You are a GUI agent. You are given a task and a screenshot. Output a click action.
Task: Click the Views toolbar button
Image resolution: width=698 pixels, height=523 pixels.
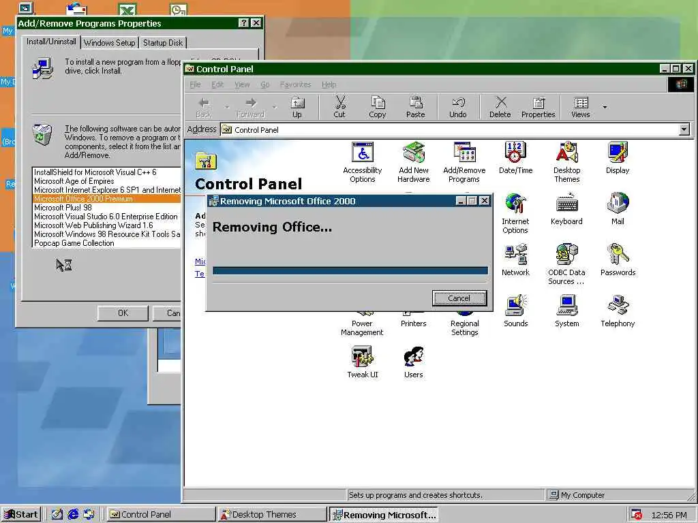[x=581, y=107]
